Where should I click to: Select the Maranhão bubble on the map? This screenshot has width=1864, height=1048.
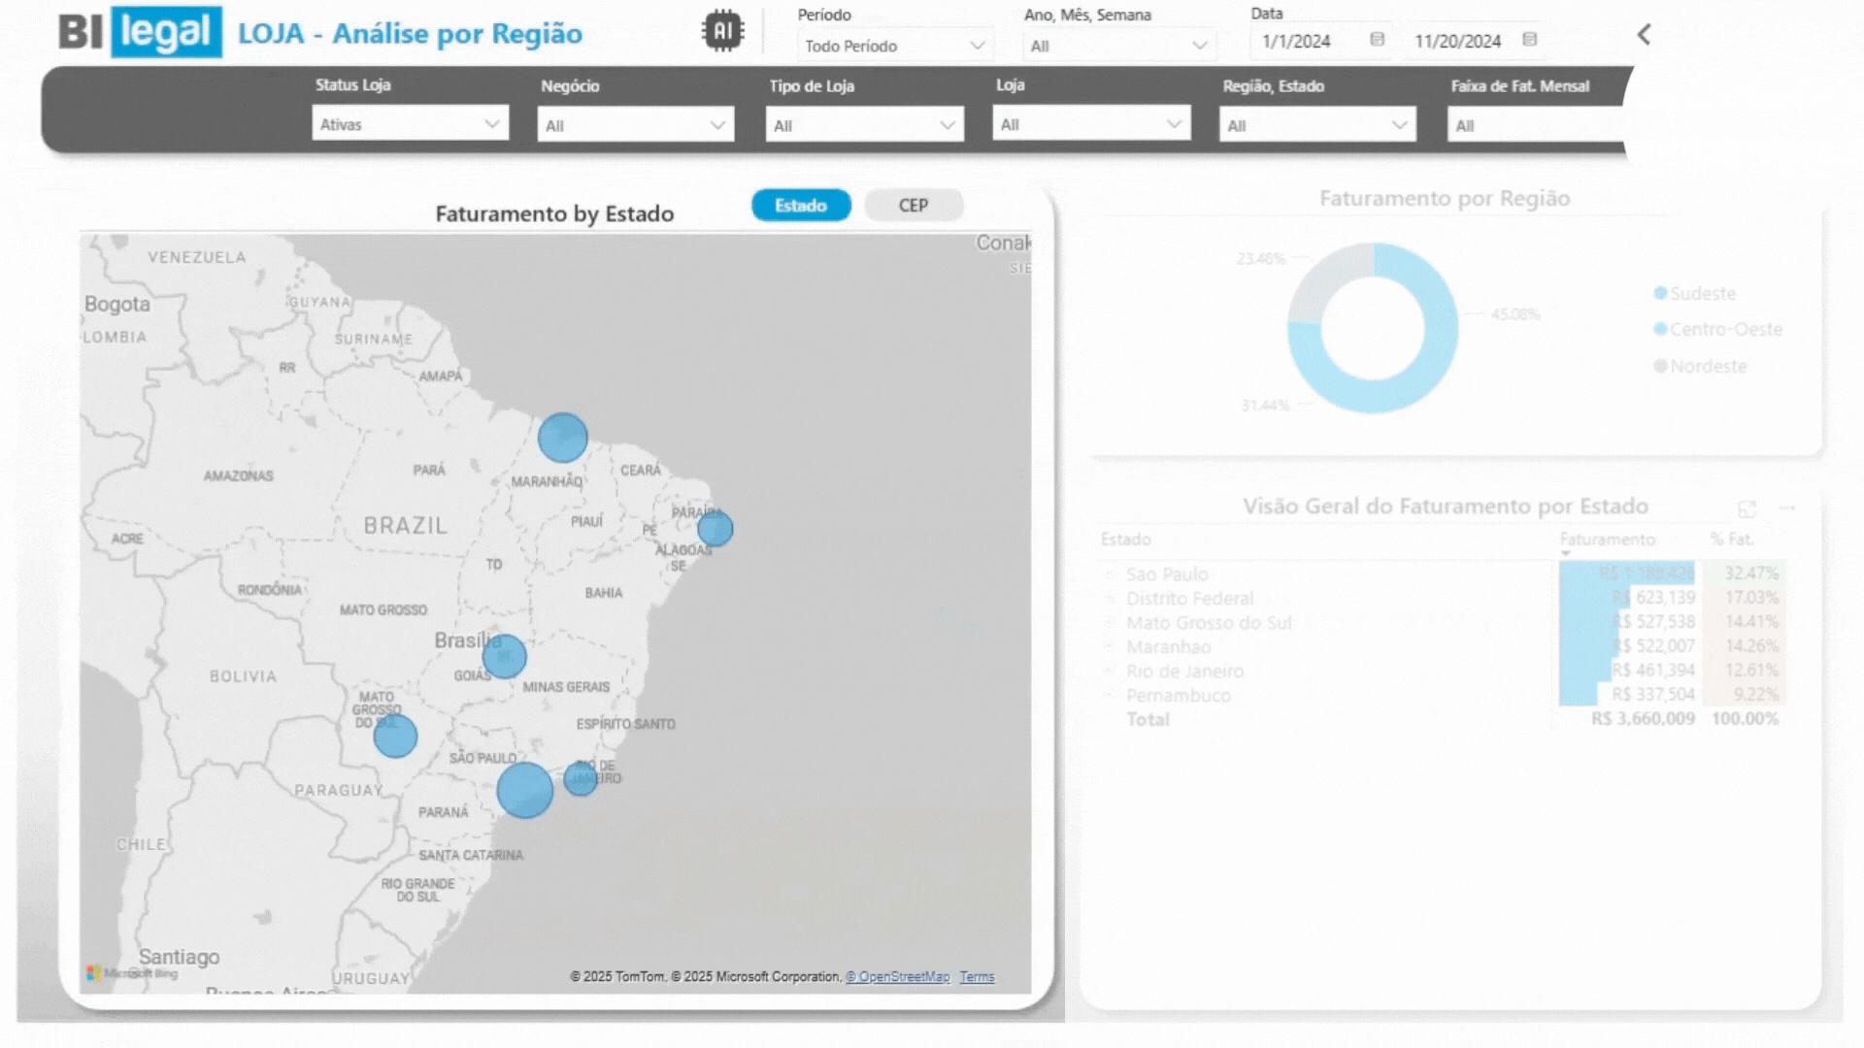[563, 438]
